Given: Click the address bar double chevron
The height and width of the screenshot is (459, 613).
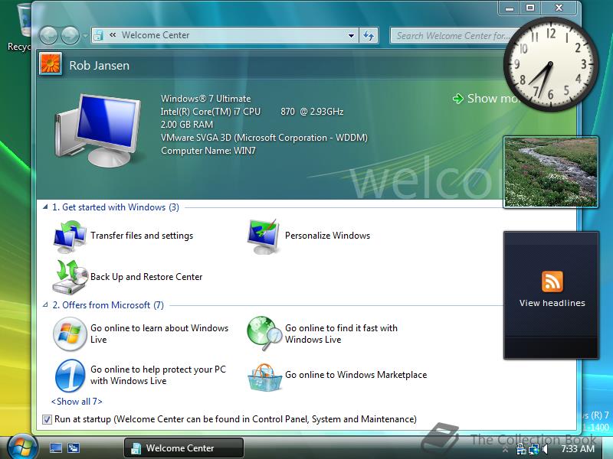Looking at the screenshot, I should (x=113, y=35).
